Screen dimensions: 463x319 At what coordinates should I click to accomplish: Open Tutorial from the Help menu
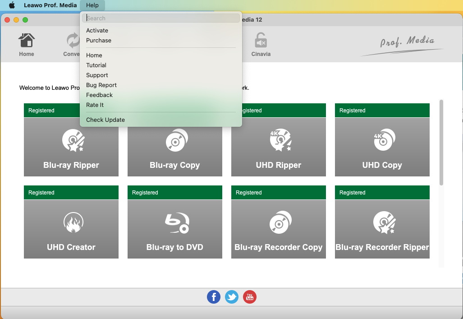click(x=96, y=65)
